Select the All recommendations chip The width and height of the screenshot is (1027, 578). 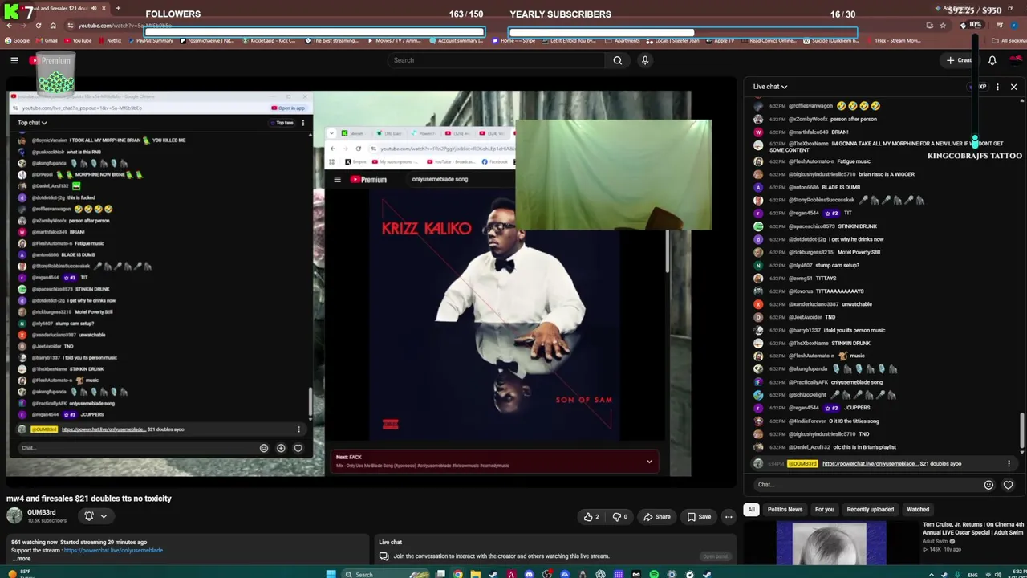751,509
